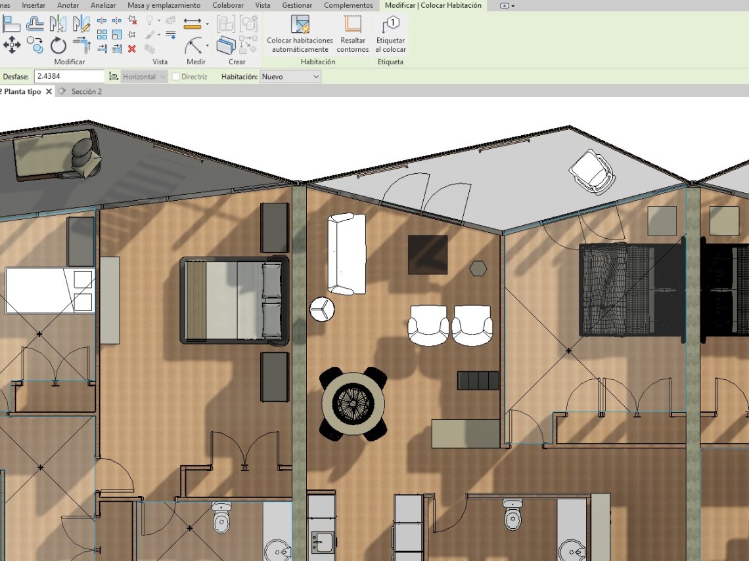
Task: Select the Trim/Extend to corner tool
Action: point(81,45)
